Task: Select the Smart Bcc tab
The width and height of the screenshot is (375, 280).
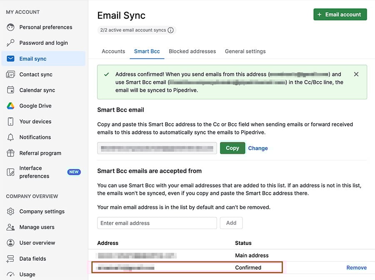Action: tap(147, 51)
